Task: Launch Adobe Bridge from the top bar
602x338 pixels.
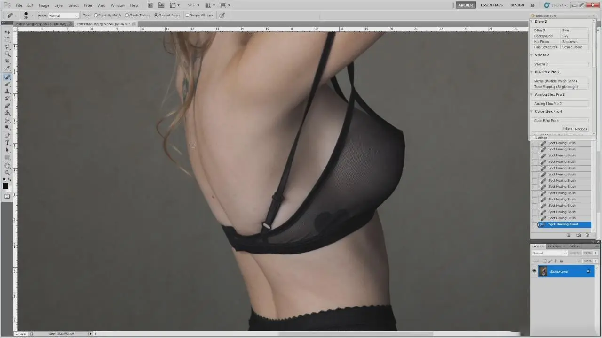Action: coord(150,5)
